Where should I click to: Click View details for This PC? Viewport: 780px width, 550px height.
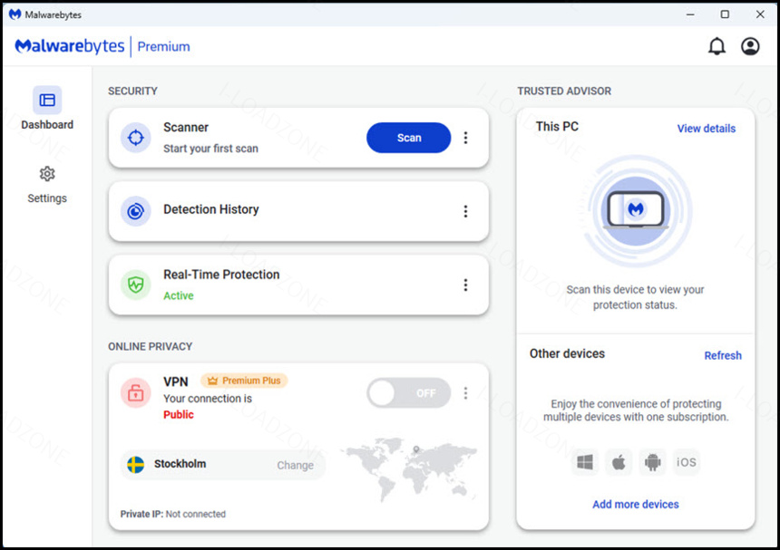[x=706, y=128]
